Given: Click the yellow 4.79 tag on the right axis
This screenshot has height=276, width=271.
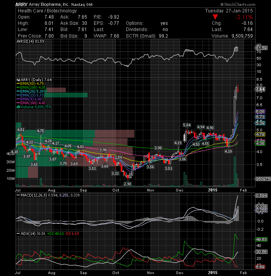Looking at the screenshot, I should 260,134.
